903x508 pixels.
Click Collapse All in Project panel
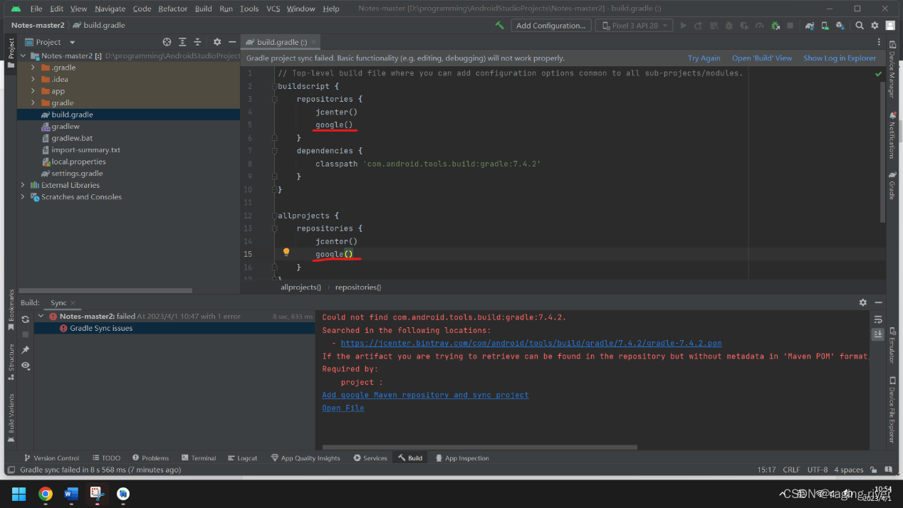(x=197, y=42)
